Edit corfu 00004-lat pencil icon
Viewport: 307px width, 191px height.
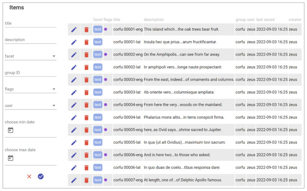pos(74,117)
